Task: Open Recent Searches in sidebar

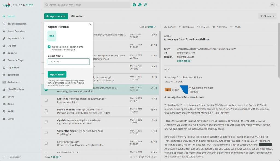Action: 17,24
